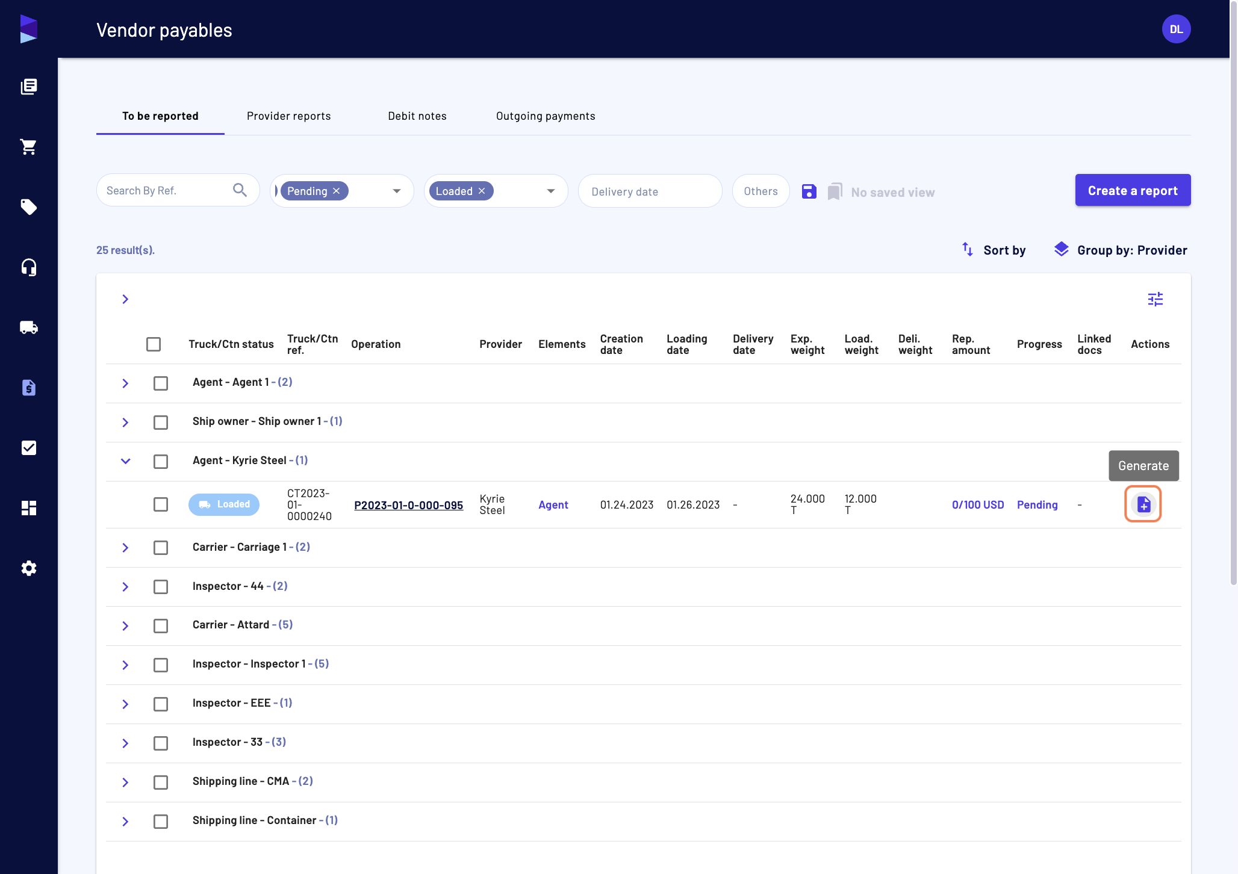Check the Shipping line - CMA checkbox

[160, 783]
